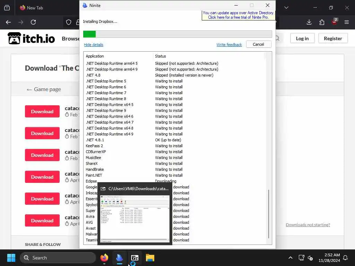Click the Skipped (installed version is newer) status
This screenshot has height=266, width=355.
(184, 75)
